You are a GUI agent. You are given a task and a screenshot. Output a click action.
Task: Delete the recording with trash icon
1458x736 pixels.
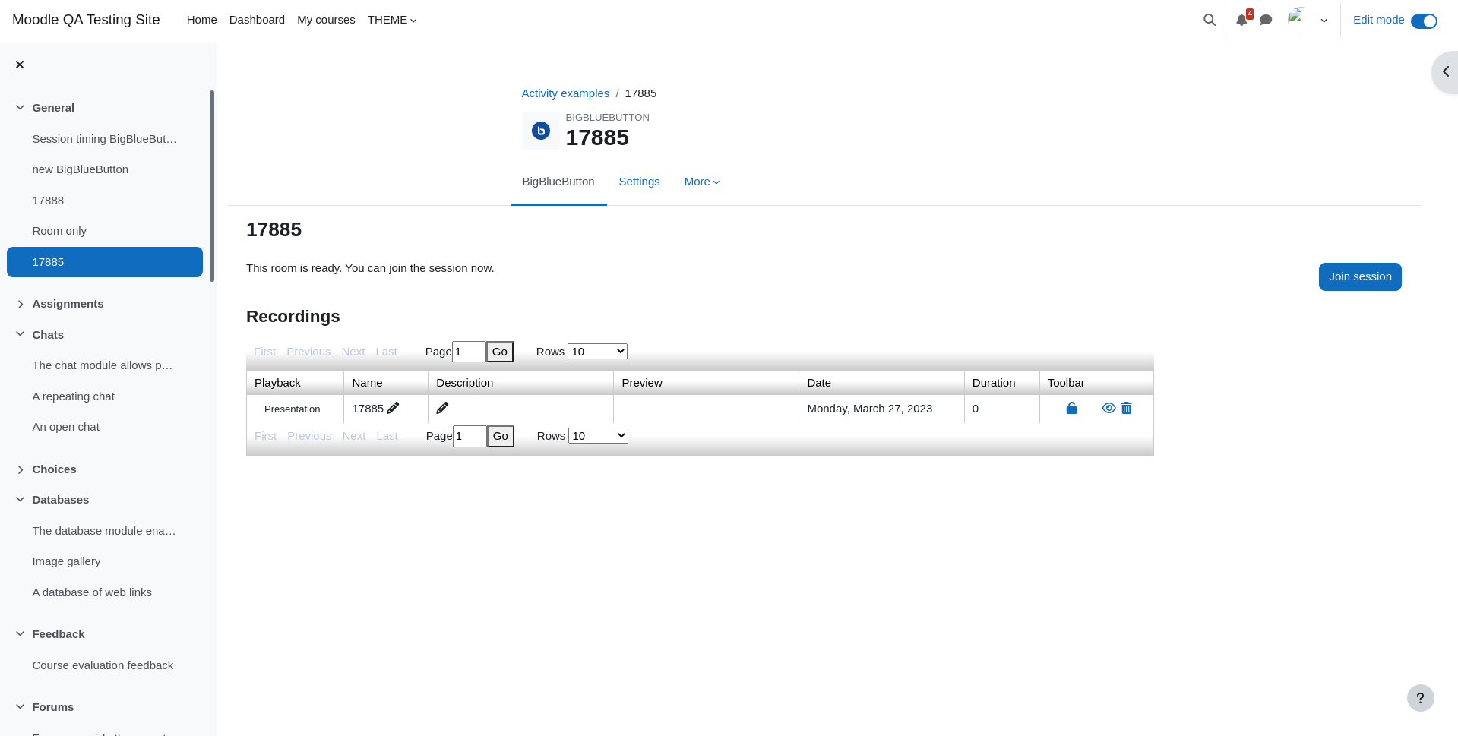tap(1127, 408)
